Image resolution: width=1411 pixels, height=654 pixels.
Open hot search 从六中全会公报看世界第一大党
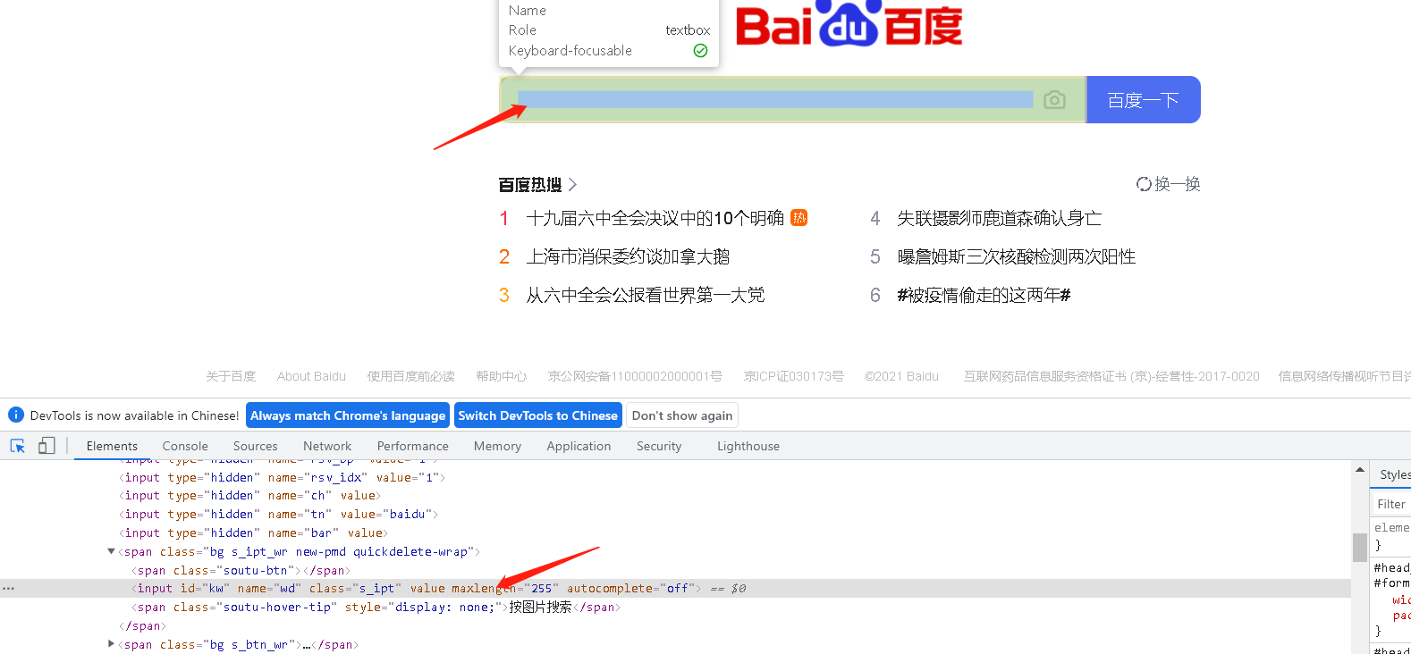tap(646, 295)
